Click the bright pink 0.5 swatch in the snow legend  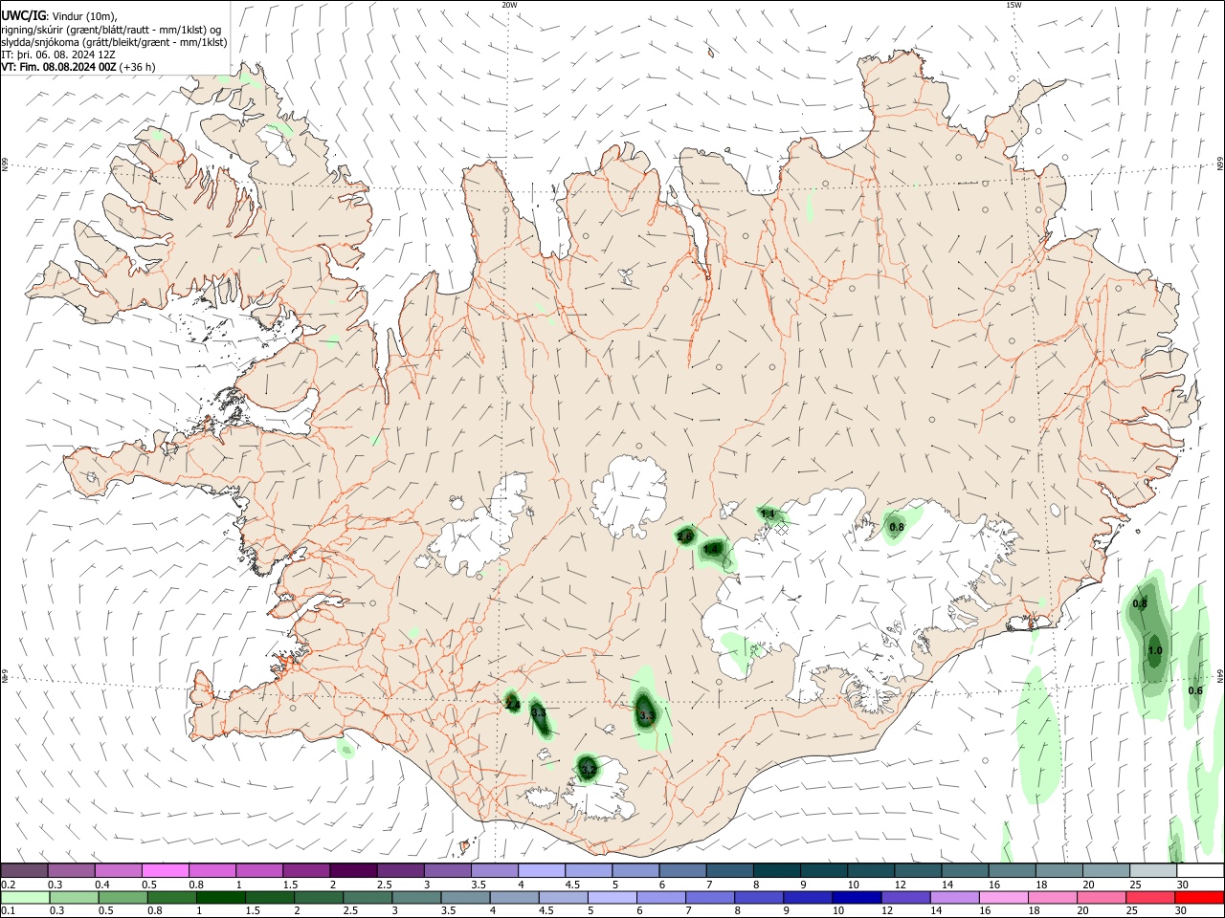[165, 870]
